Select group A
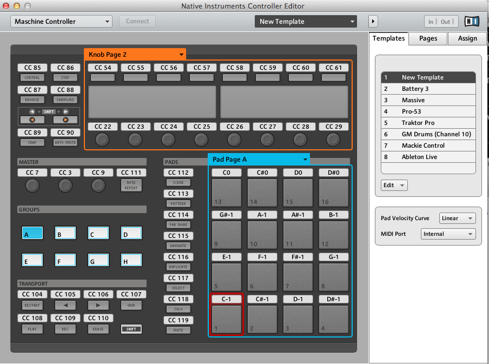The image size is (489, 364). click(32, 233)
